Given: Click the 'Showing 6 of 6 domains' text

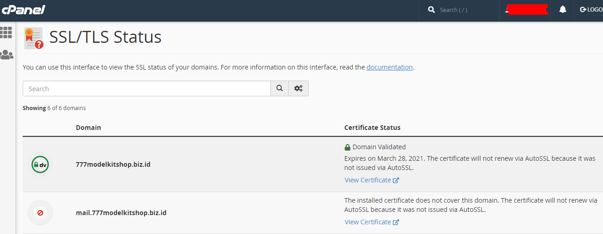Looking at the screenshot, I should [54, 108].
